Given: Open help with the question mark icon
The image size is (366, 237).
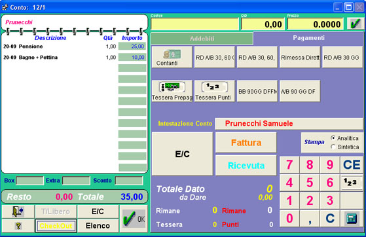Looking at the screenshot, I should tap(18, 226).
